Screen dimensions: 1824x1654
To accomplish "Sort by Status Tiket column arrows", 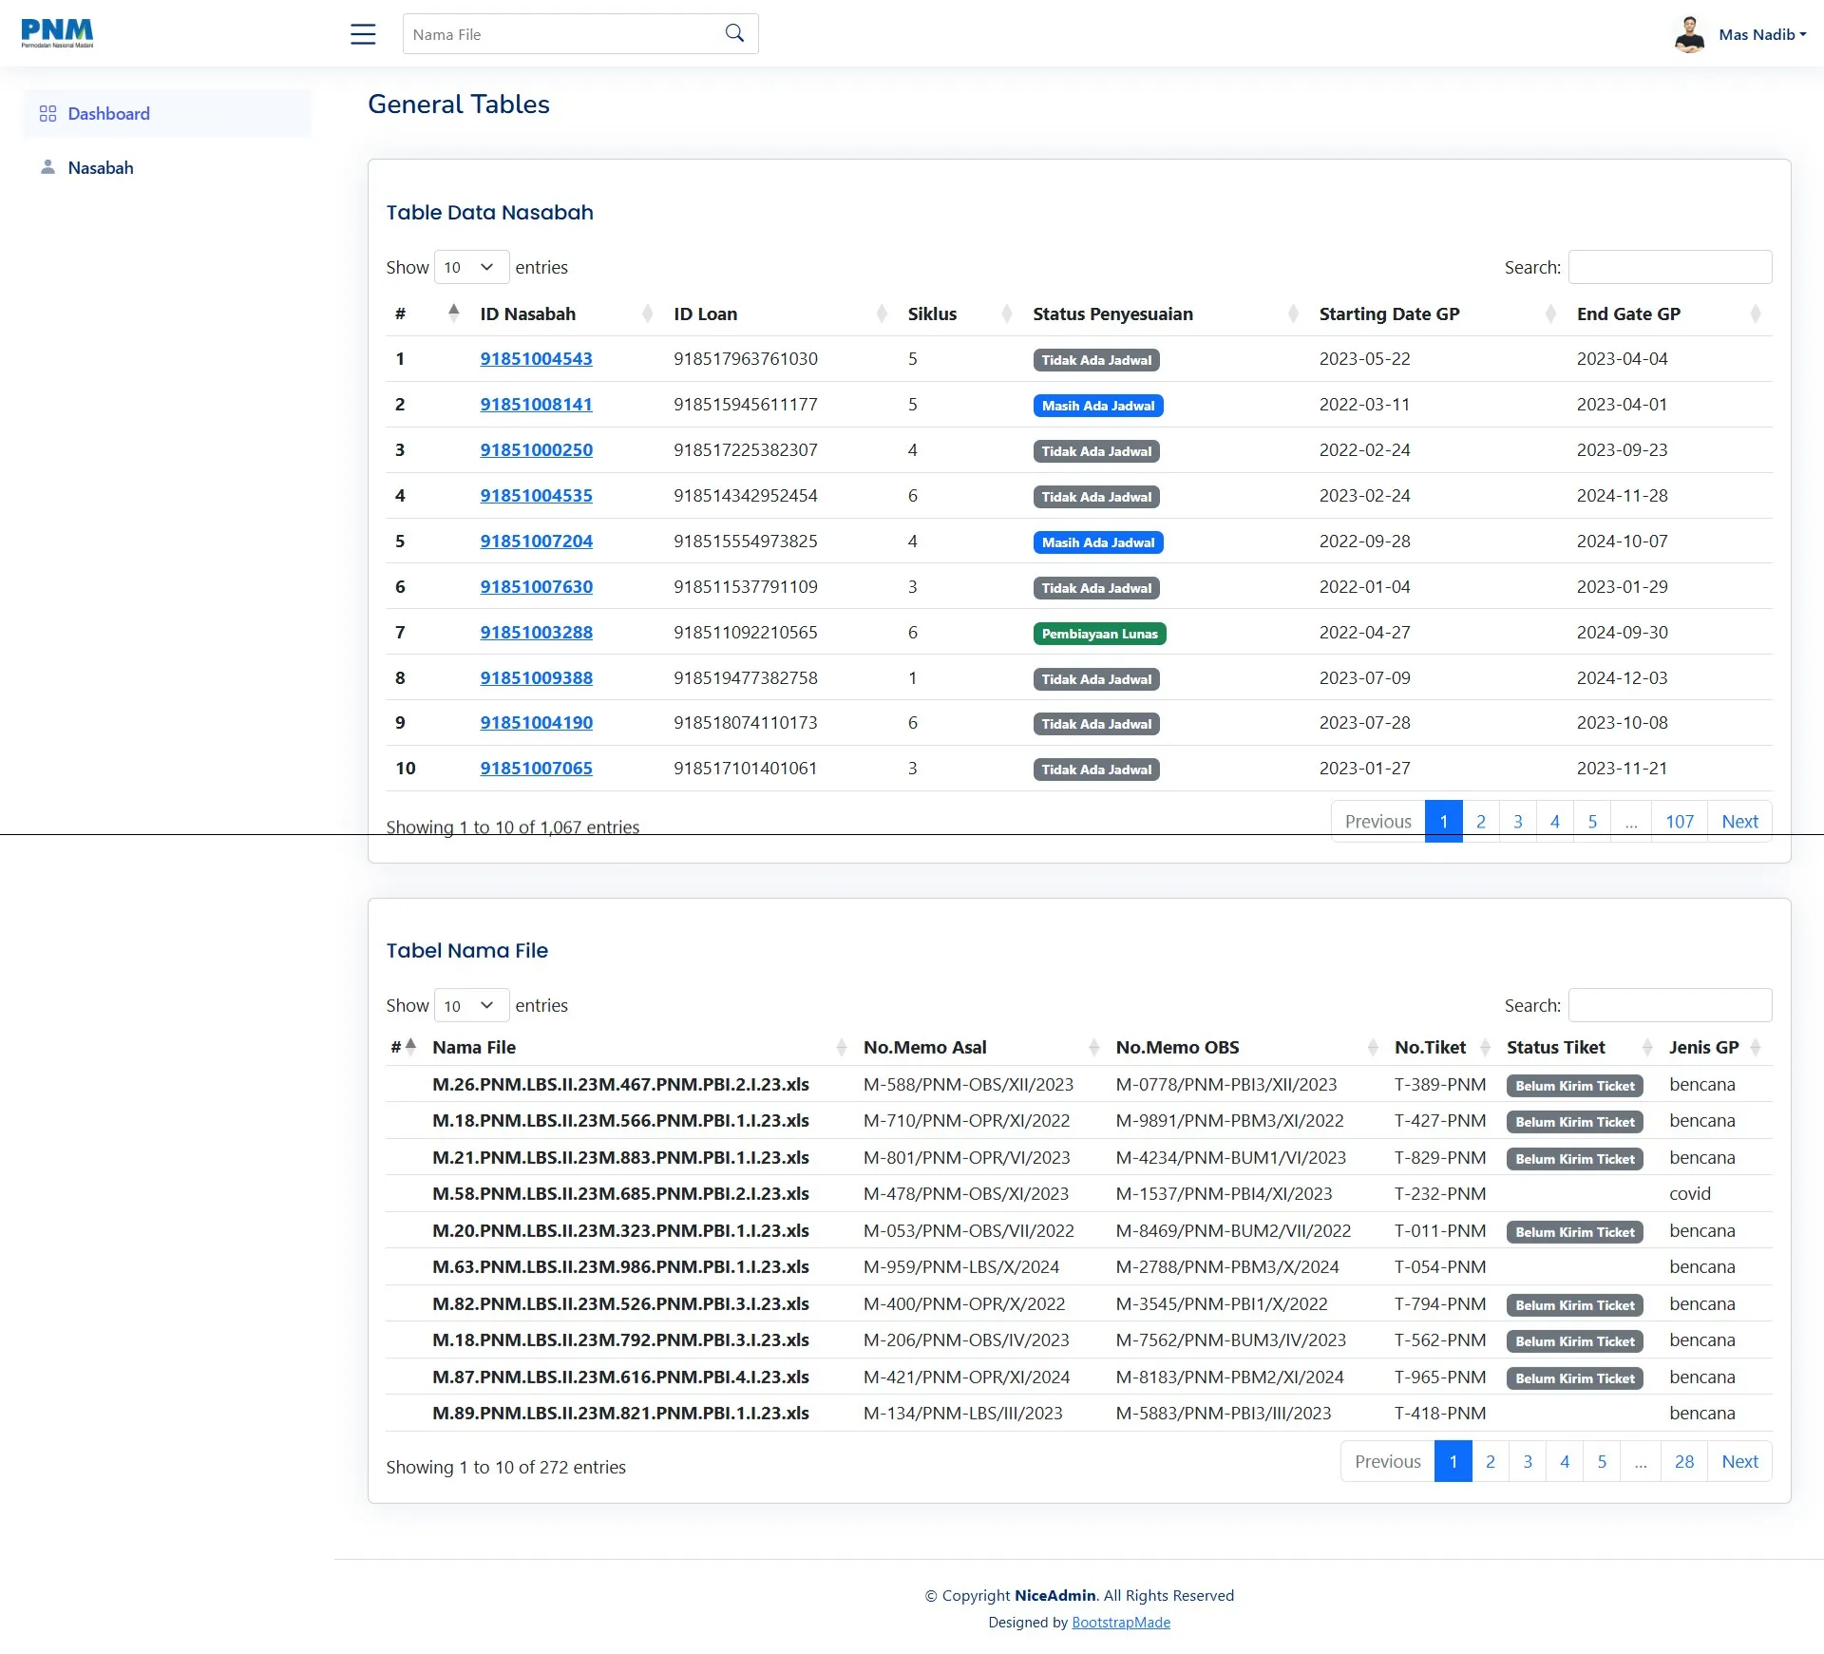I will pyautogui.click(x=1647, y=1047).
